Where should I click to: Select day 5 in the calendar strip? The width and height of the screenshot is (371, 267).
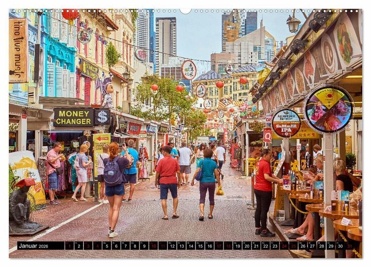click(107, 246)
